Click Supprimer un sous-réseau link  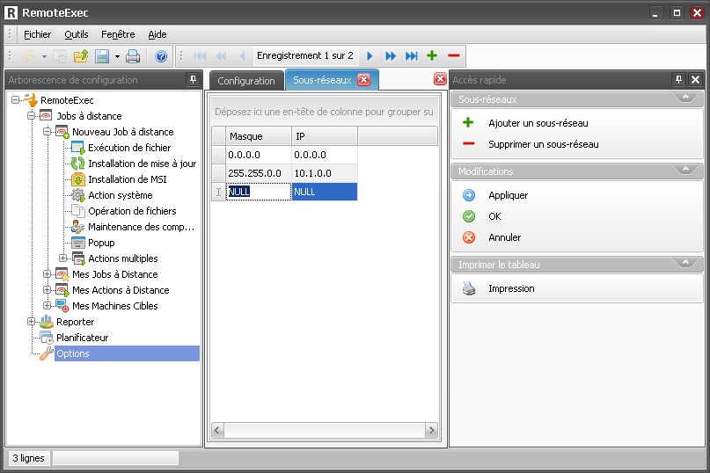(544, 144)
